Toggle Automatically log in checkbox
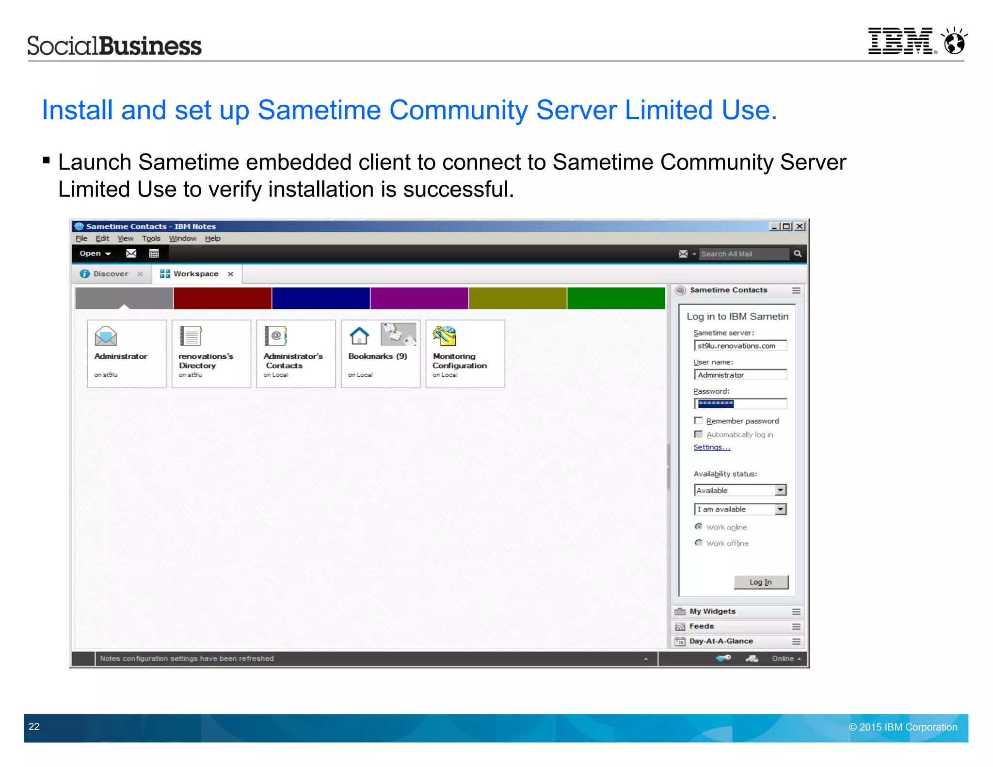This screenshot has height=767, width=993. point(698,434)
